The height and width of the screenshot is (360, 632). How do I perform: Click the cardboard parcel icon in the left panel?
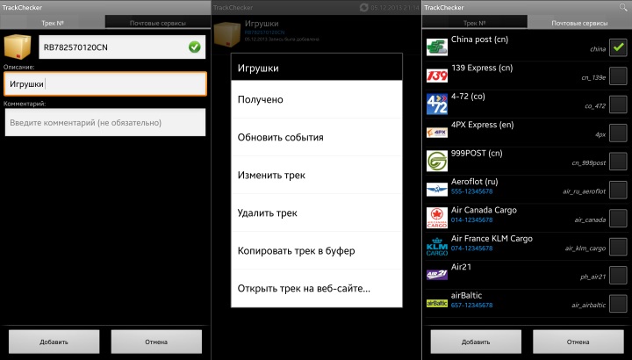[x=18, y=47]
